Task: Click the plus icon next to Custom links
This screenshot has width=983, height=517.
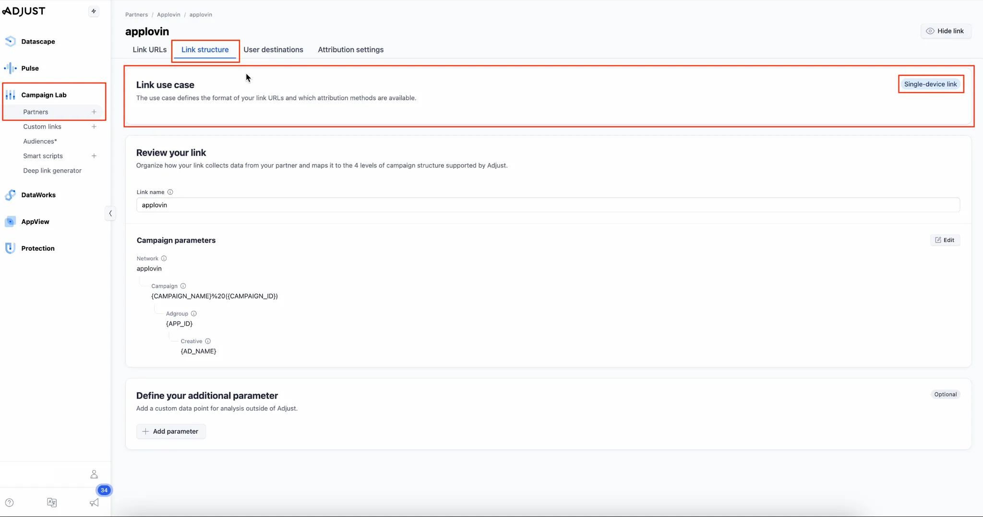Action: coord(94,127)
